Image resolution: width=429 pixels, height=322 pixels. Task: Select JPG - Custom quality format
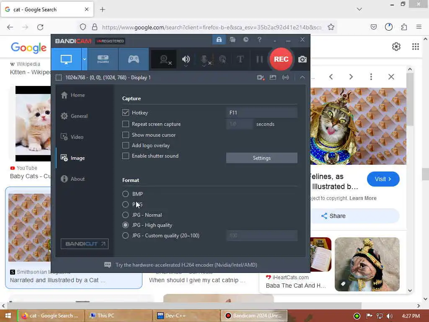[x=125, y=236]
